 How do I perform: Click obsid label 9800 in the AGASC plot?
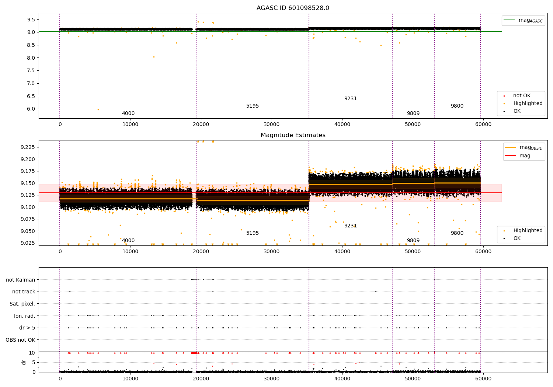click(457, 106)
